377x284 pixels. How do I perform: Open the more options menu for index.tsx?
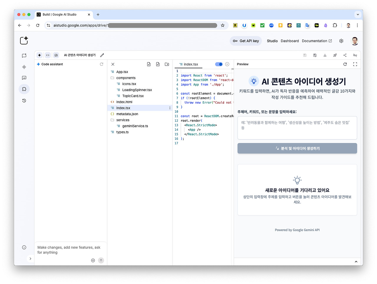click(x=170, y=108)
